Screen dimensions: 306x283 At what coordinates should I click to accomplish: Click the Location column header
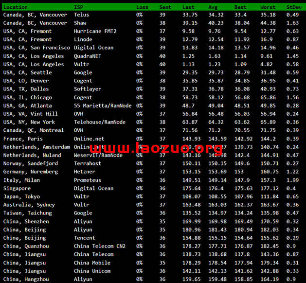(16, 7)
